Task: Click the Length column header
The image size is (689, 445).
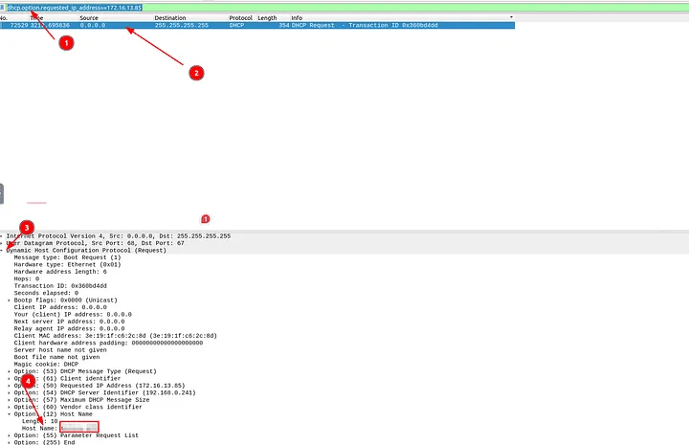Action: click(268, 17)
